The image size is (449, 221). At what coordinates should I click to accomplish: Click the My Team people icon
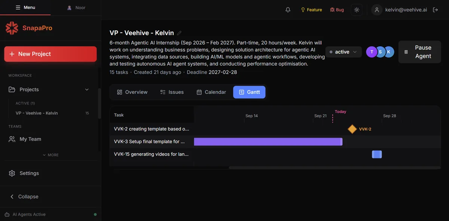[12, 139]
